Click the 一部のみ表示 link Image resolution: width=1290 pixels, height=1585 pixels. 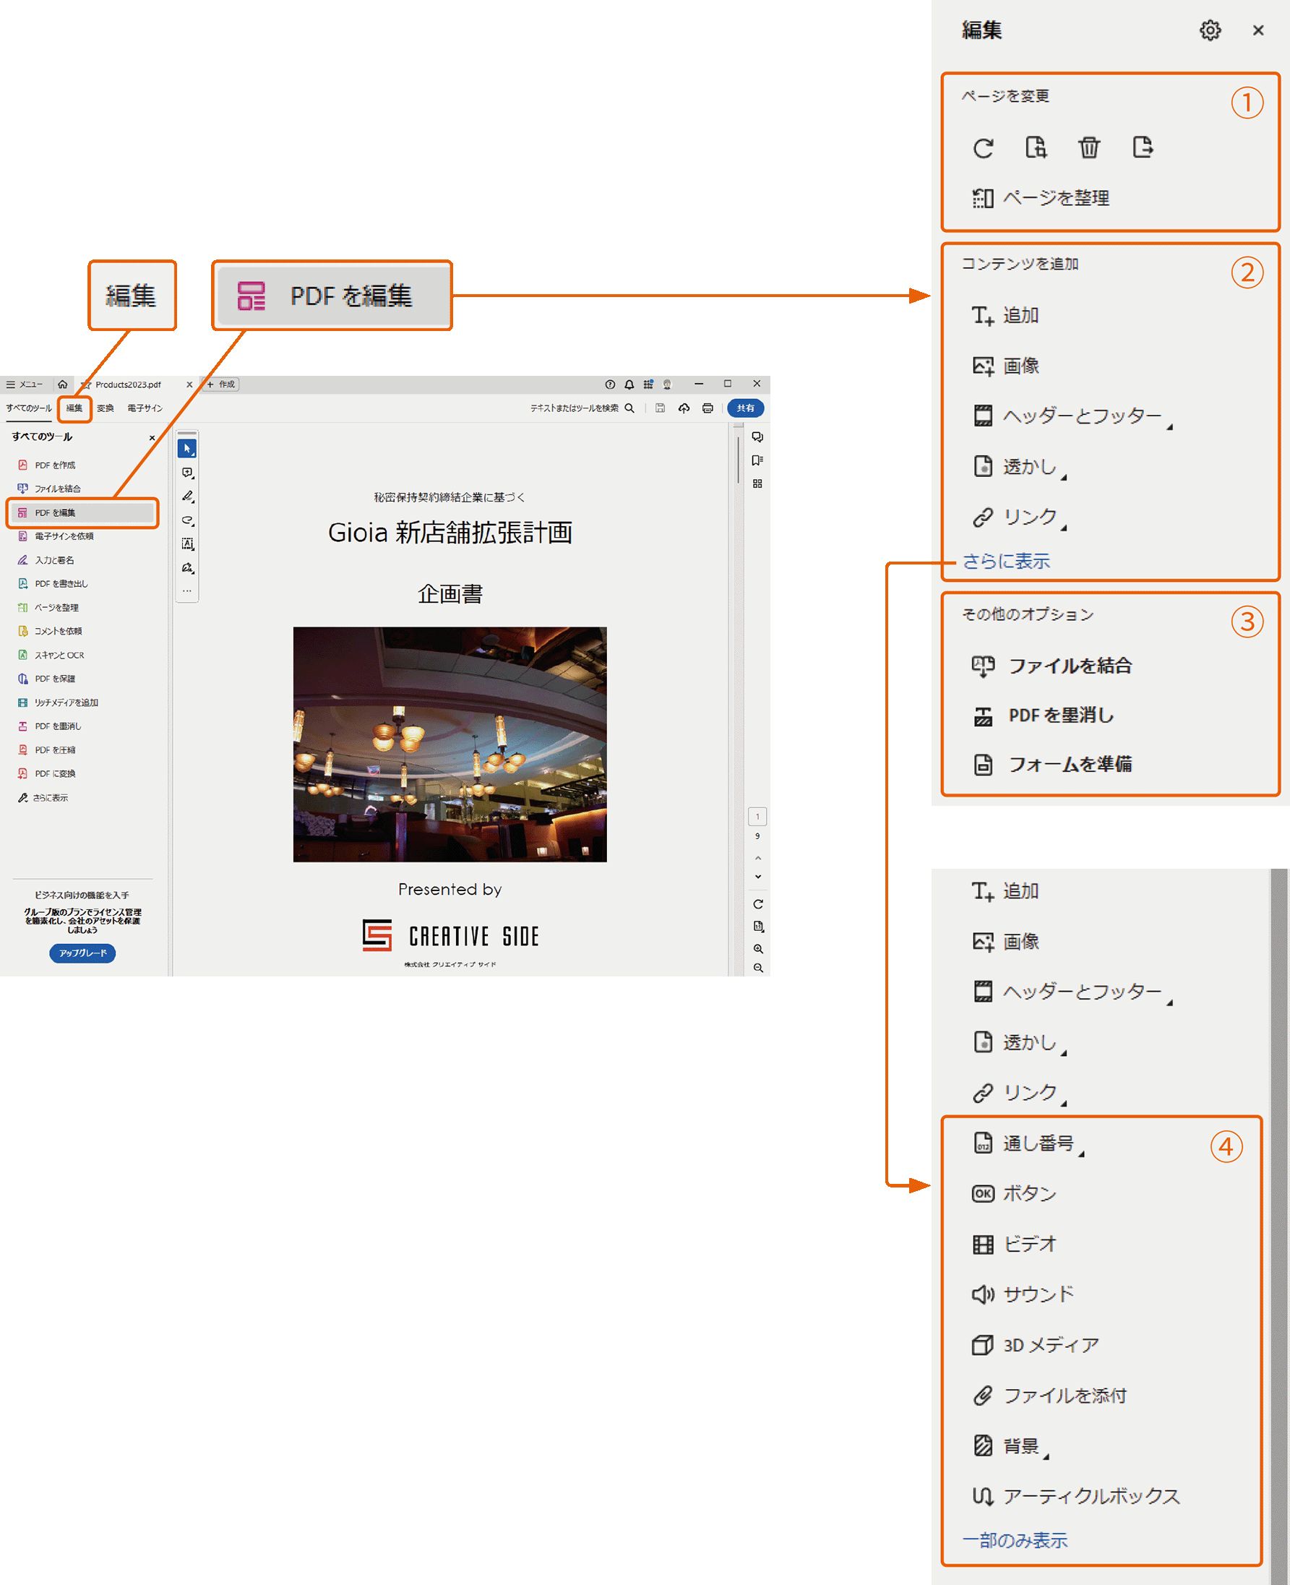(x=1015, y=1540)
